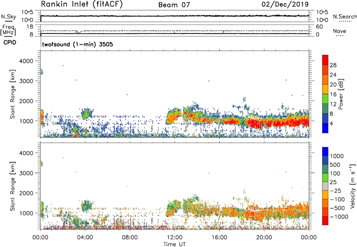Click the '3000' tick of the velocity panel
This screenshot has height=247, width=357.
click(26, 173)
